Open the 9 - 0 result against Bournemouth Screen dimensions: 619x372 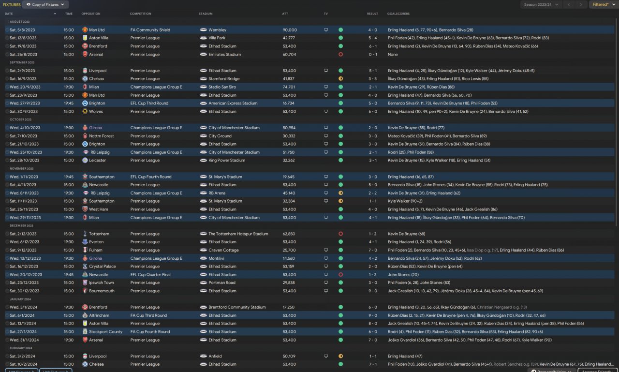point(373,291)
